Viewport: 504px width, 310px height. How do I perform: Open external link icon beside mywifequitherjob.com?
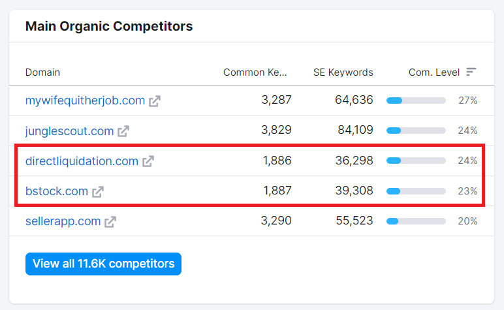(x=155, y=101)
